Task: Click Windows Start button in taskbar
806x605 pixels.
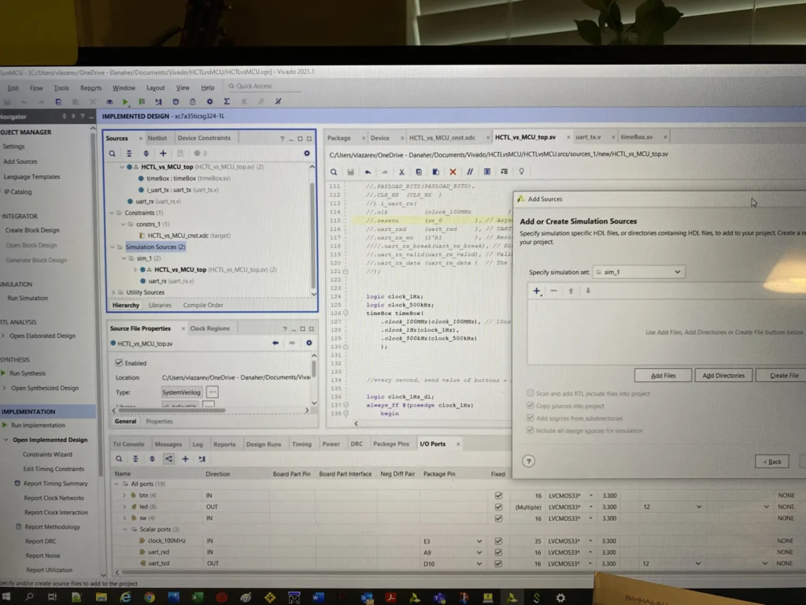Action: click(6, 597)
